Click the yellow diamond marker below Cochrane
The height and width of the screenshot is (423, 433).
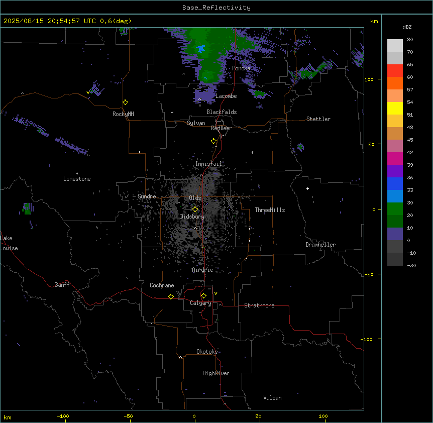pyautogui.click(x=171, y=296)
